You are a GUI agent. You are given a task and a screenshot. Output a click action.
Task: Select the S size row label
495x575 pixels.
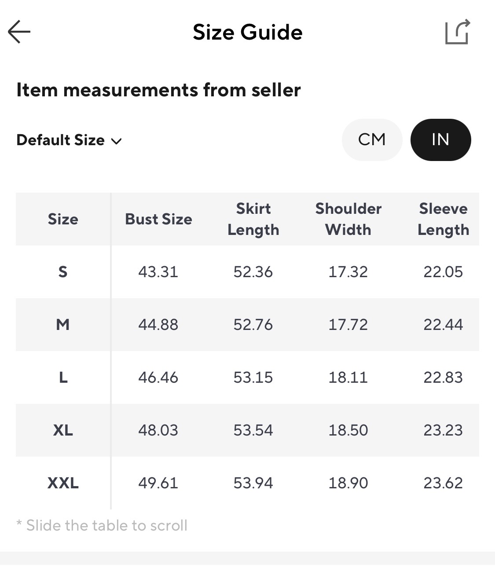[63, 272]
